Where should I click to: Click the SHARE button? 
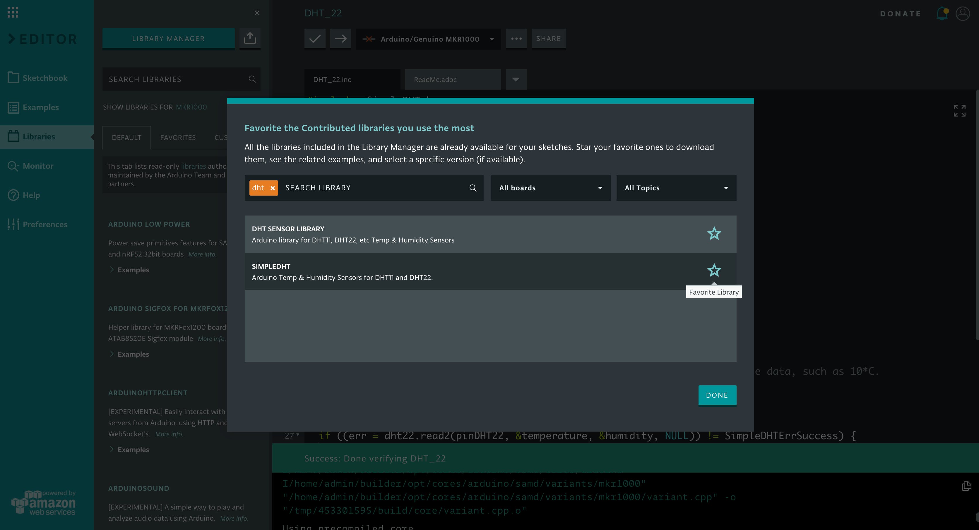[x=548, y=38]
